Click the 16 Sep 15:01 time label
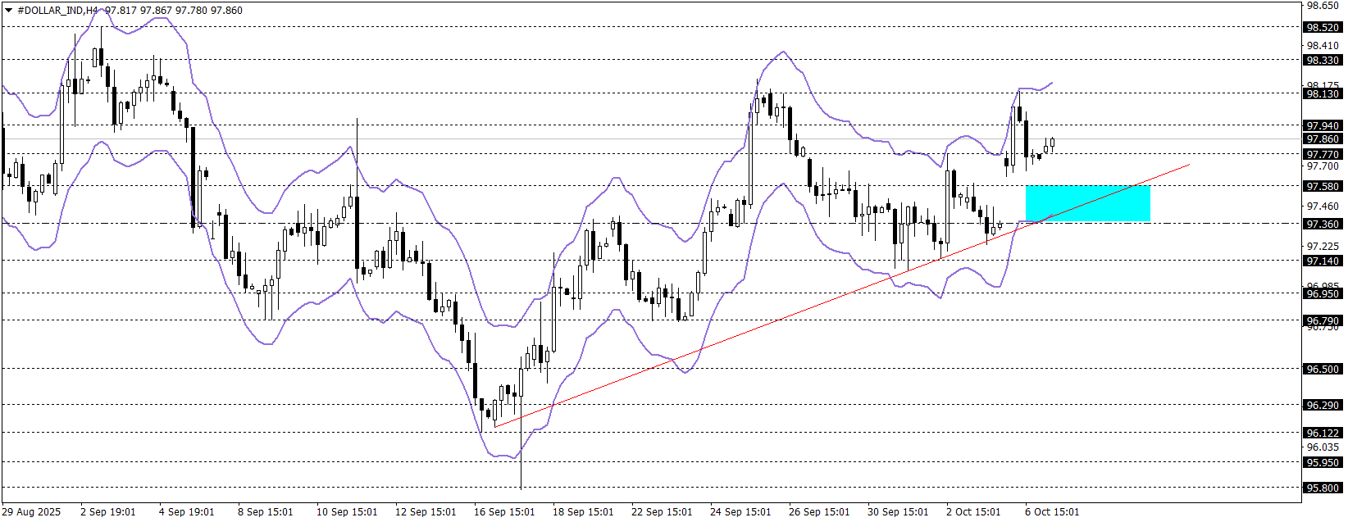This screenshot has height=522, width=1348. 503,512
